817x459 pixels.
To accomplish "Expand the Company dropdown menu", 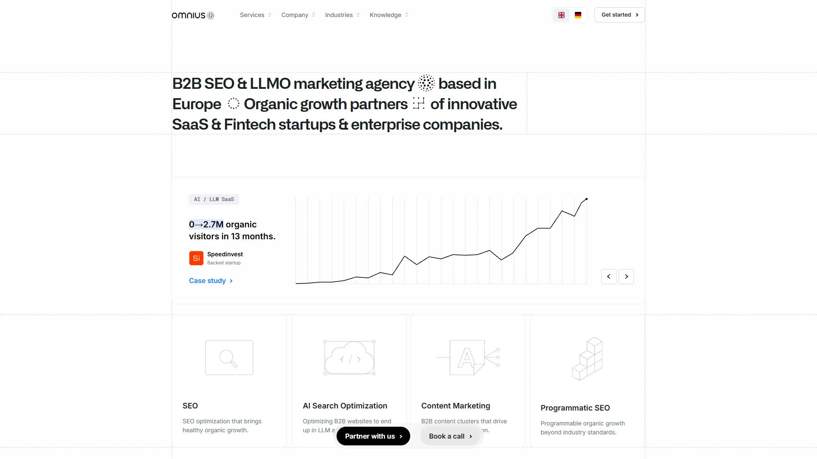I will [x=298, y=15].
